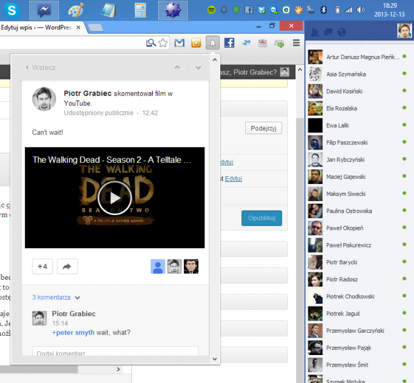
Task: Open a new tab in Chrome
Action: pos(96,28)
